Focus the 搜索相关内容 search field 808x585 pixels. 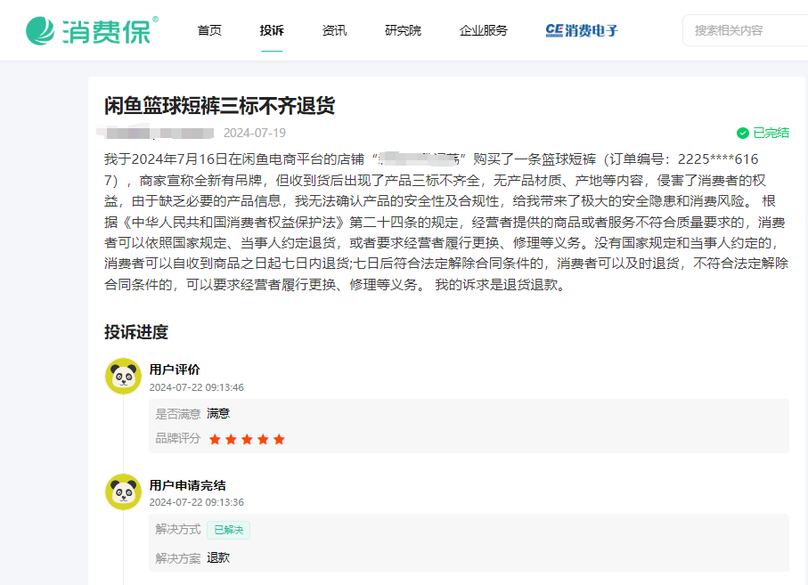(745, 30)
